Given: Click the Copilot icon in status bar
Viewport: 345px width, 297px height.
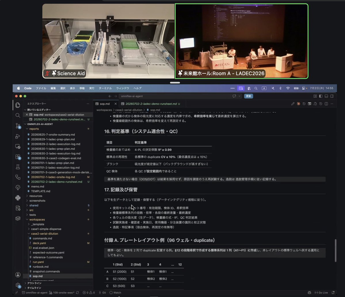Looking at the screenshot, I should pos(309,293).
